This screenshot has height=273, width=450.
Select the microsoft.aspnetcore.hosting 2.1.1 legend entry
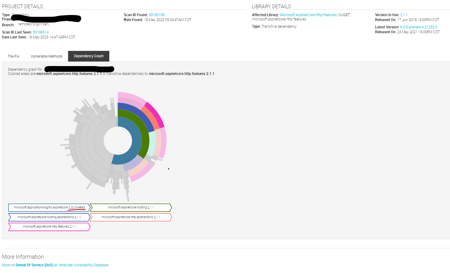tap(131, 207)
